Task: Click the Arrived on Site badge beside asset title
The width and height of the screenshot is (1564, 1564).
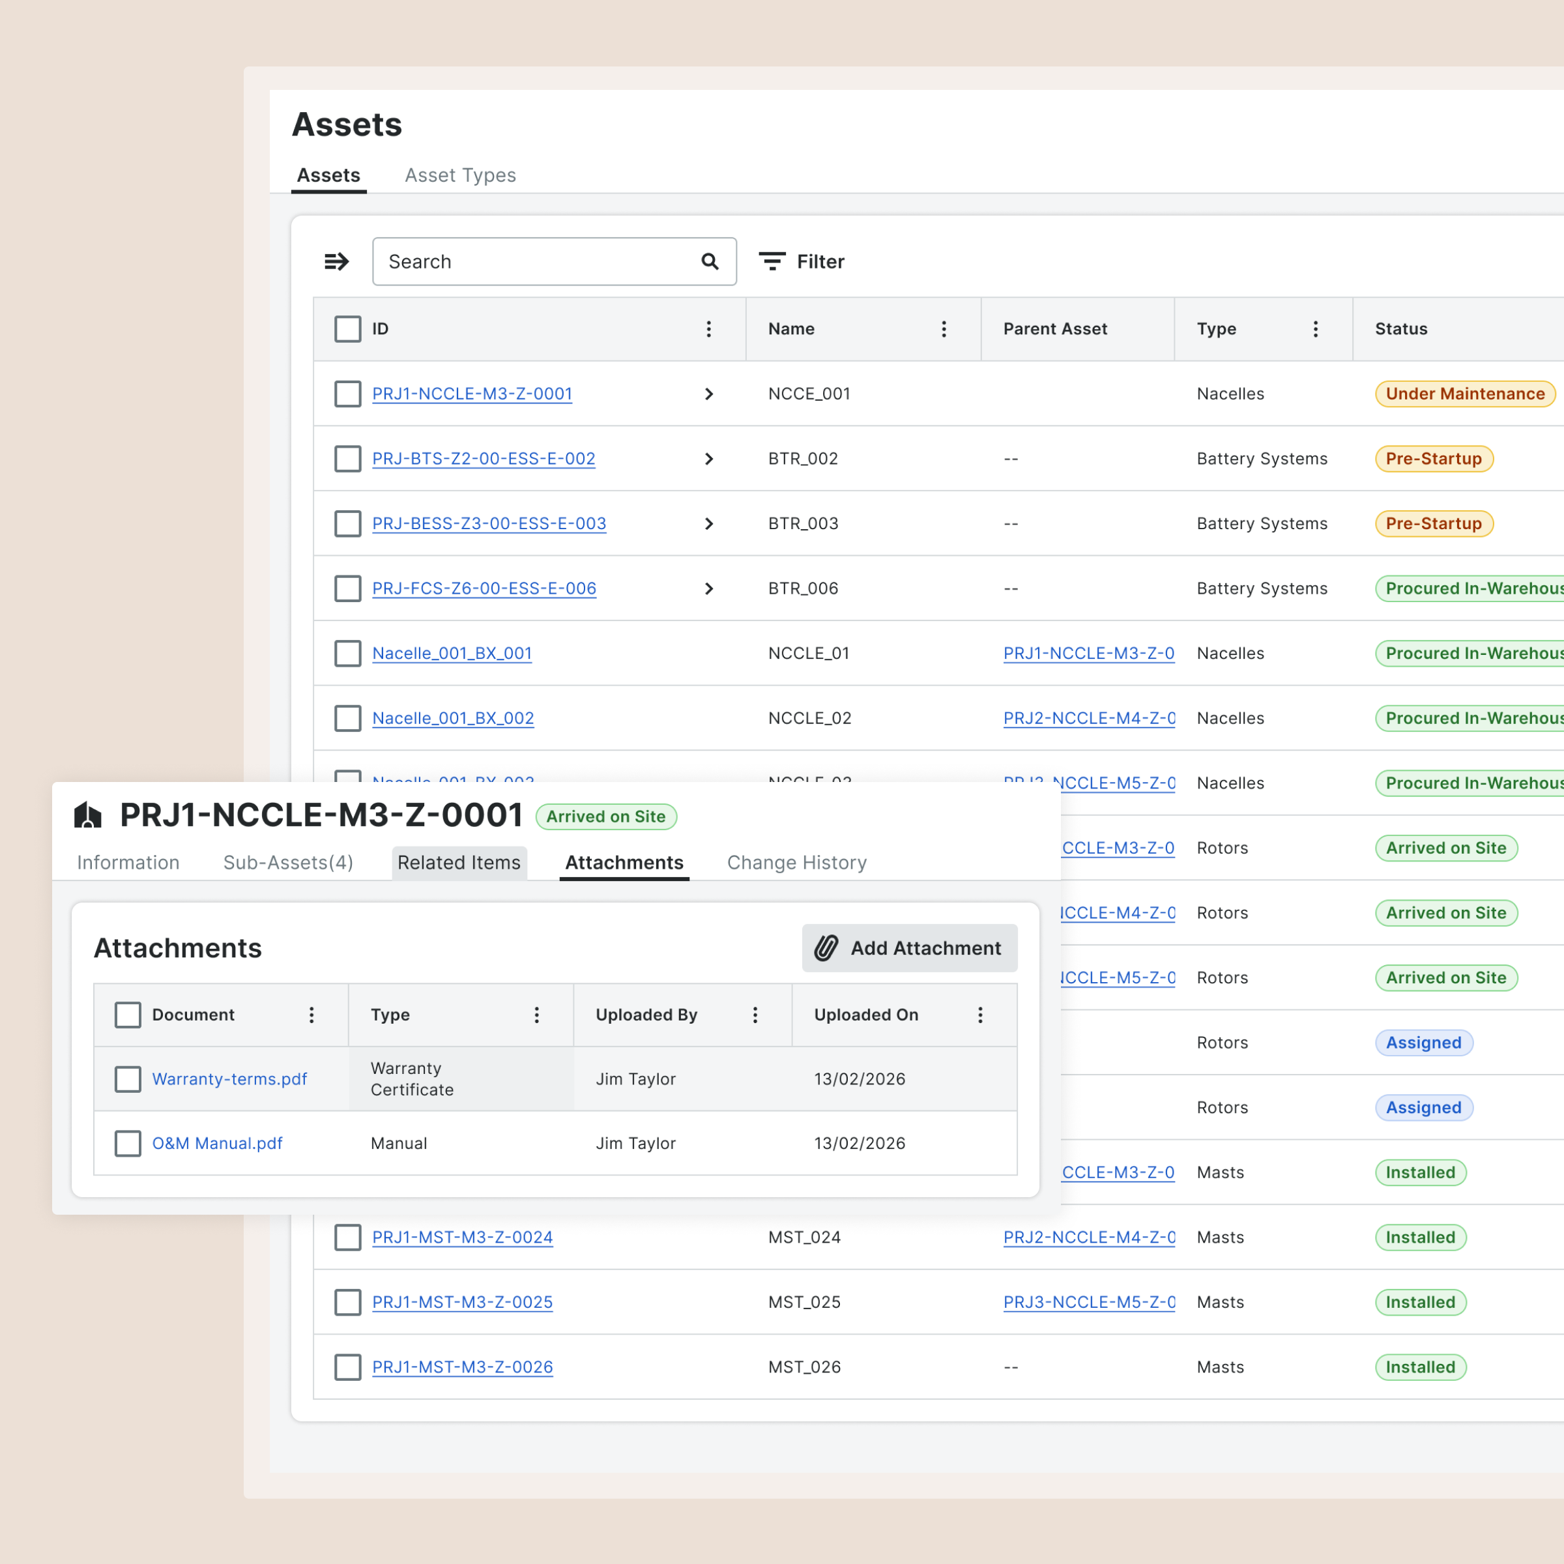Action: click(x=606, y=817)
